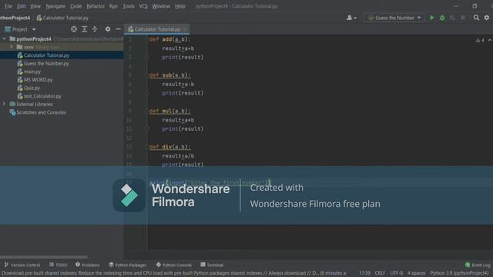Click the def div(a,b) code line
The image size is (493, 277).
pyautogui.click(x=169, y=147)
